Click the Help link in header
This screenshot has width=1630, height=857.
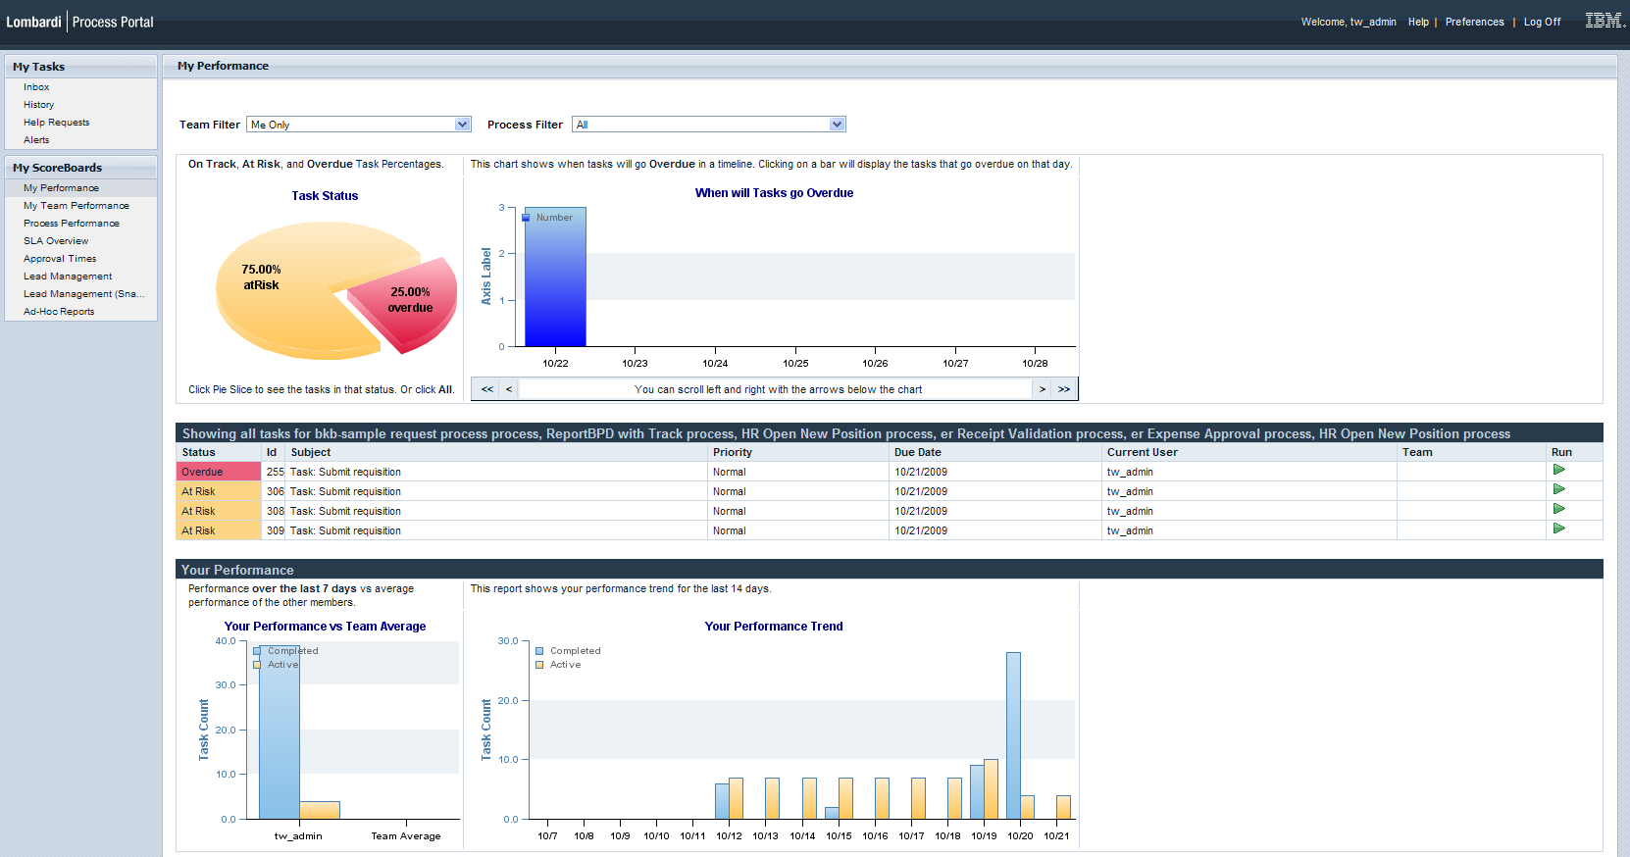click(1418, 22)
